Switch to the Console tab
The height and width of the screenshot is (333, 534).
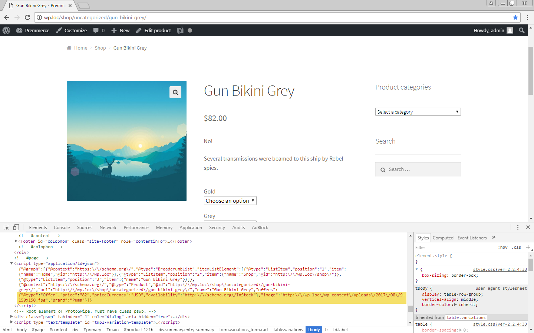click(x=62, y=228)
